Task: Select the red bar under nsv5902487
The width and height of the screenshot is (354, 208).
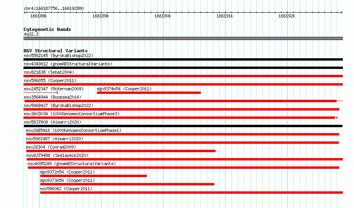Action: click(183, 143)
